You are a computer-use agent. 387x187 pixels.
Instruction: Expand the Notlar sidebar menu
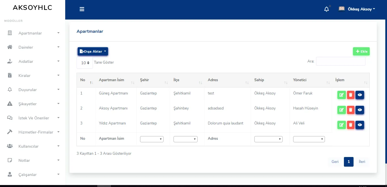pos(33,160)
